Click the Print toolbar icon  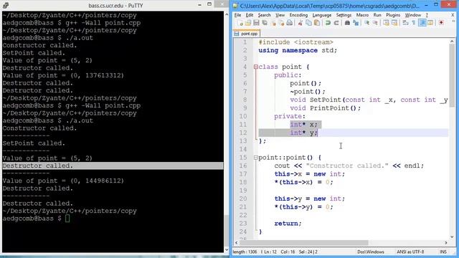pyautogui.click(x=290, y=23)
